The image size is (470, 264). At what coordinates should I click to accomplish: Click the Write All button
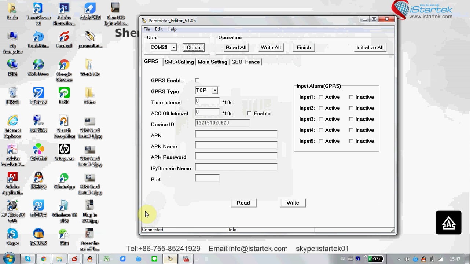coord(271,47)
